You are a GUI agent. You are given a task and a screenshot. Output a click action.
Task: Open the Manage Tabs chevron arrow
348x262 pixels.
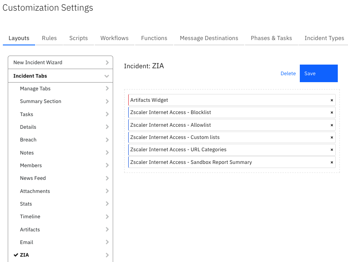[x=107, y=88]
